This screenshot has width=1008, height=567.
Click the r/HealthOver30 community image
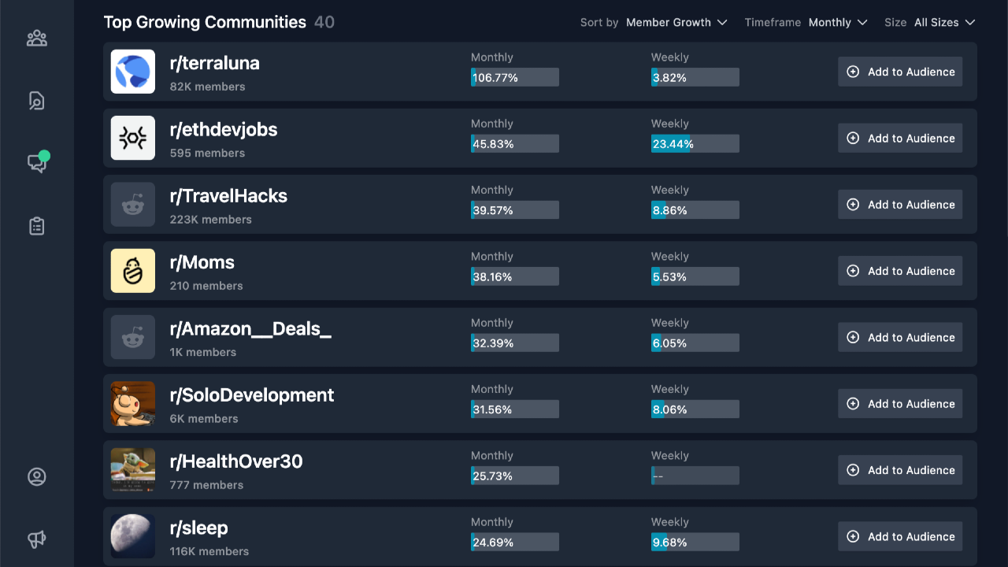point(133,470)
